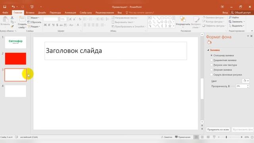Viewport: 254px width, 143px height.
Task: Close the Format Background pane
Action: [251, 36]
